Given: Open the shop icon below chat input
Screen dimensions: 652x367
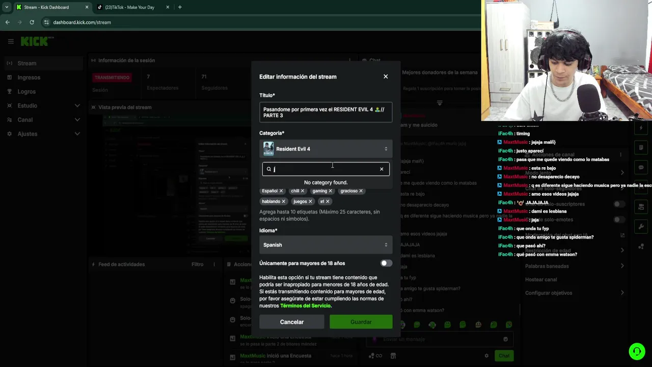Looking at the screenshot, I should (x=393, y=356).
